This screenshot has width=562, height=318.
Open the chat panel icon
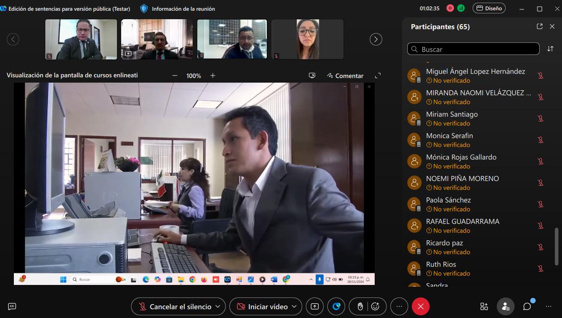pos(527,306)
